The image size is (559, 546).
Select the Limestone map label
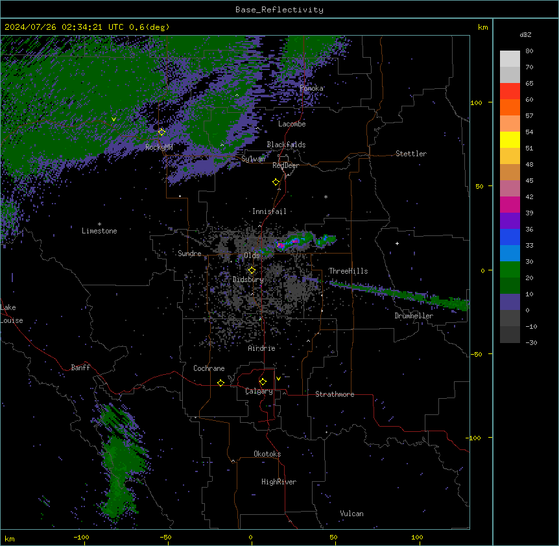(99, 231)
